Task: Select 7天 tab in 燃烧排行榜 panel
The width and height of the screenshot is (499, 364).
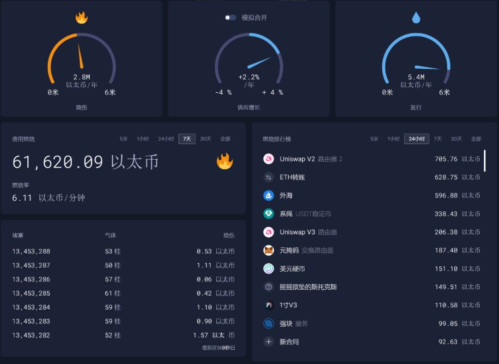Action: tap(438, 139)
